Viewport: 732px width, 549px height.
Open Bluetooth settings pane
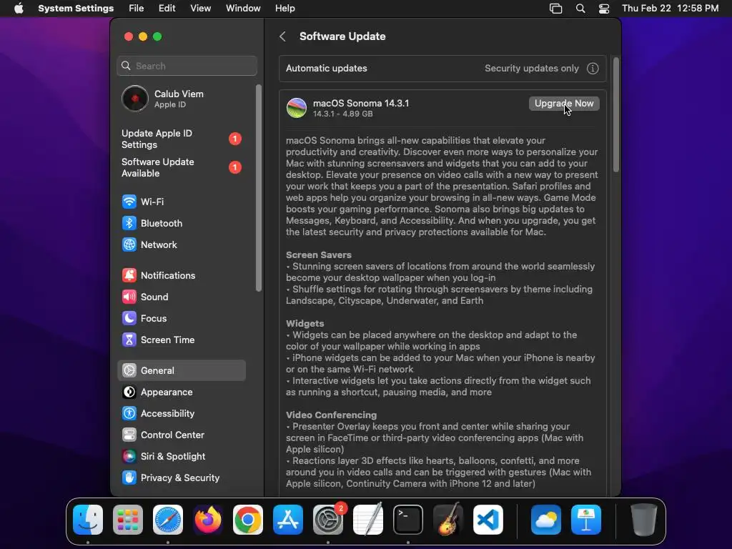181,223
